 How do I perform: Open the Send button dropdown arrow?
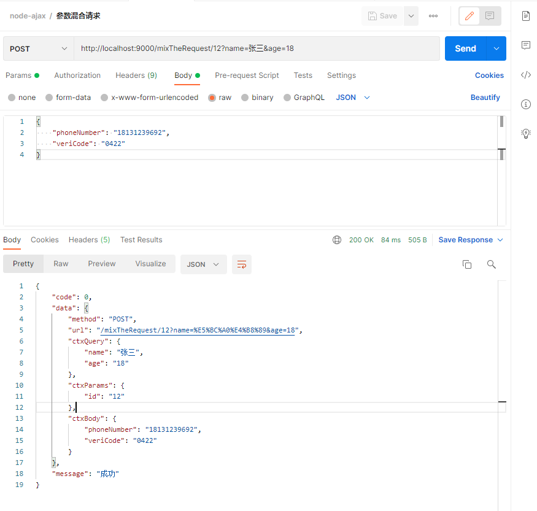pos(496,48)
